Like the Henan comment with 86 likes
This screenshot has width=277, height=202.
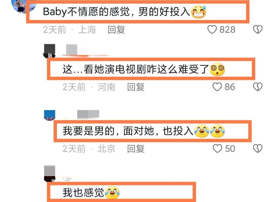pos(217,87)
